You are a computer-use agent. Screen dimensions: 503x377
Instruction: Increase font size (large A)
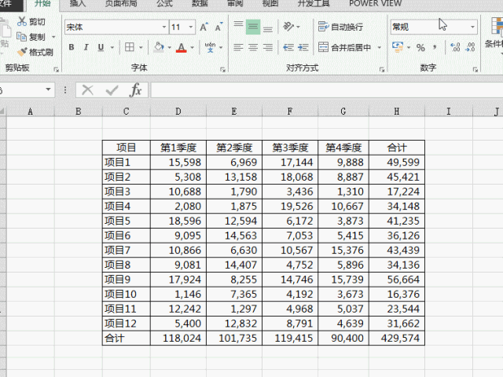click(x=204, y=27)
